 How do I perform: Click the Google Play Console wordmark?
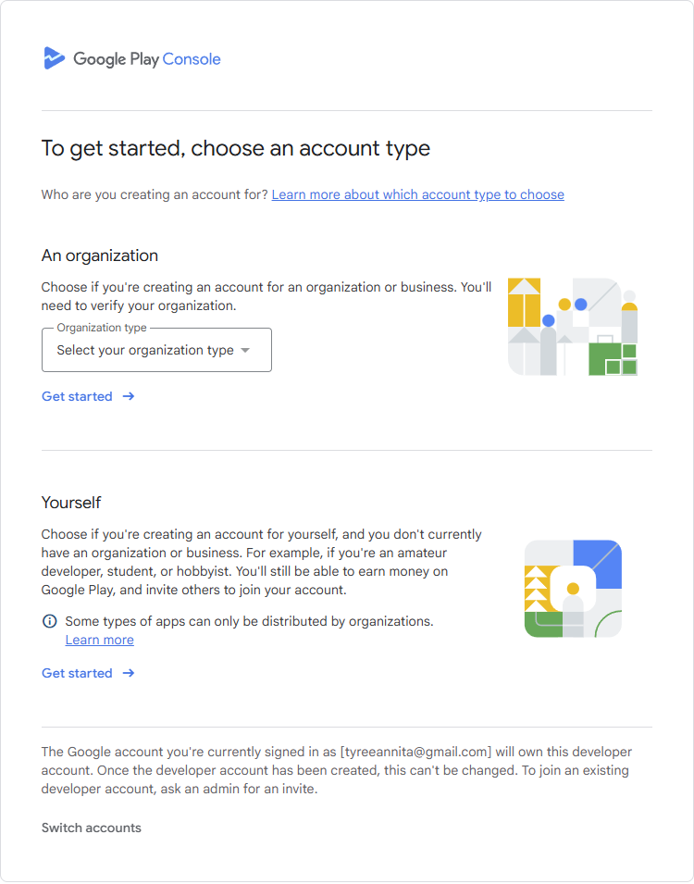click(146, 58)
